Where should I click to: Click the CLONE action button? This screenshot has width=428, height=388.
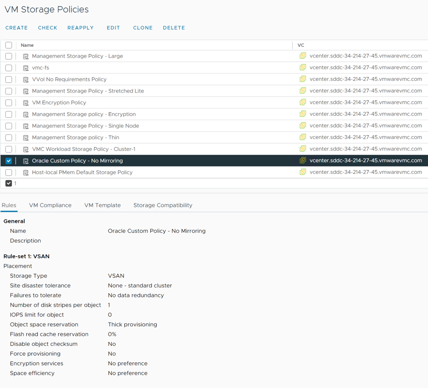143,28
